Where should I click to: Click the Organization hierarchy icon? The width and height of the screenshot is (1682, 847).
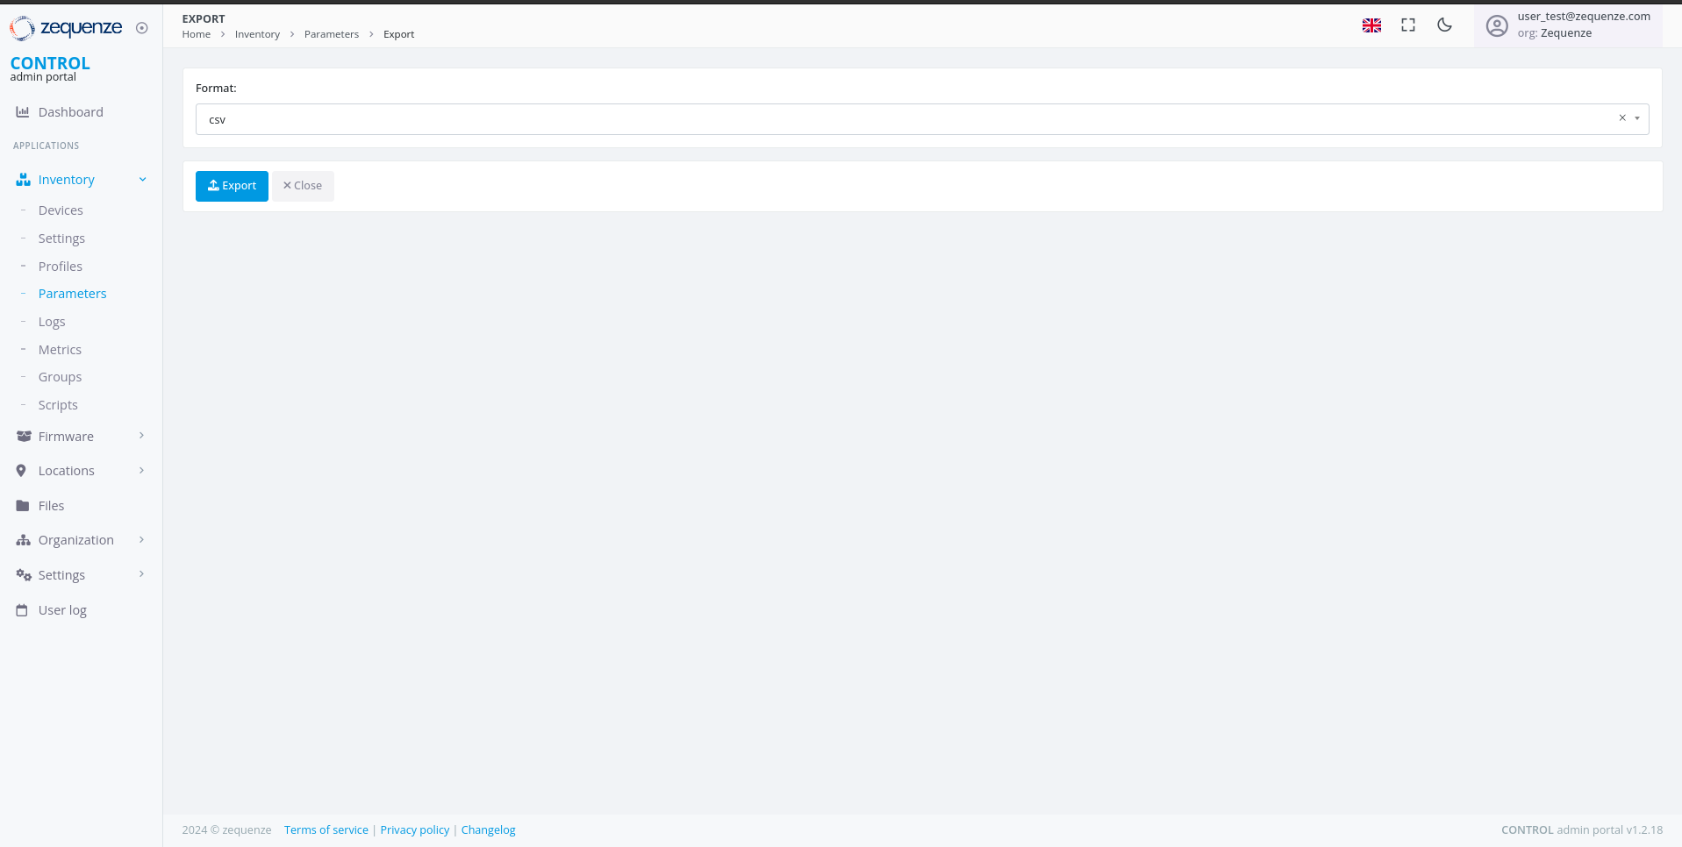pyautogui.click(x=22, y=539)
